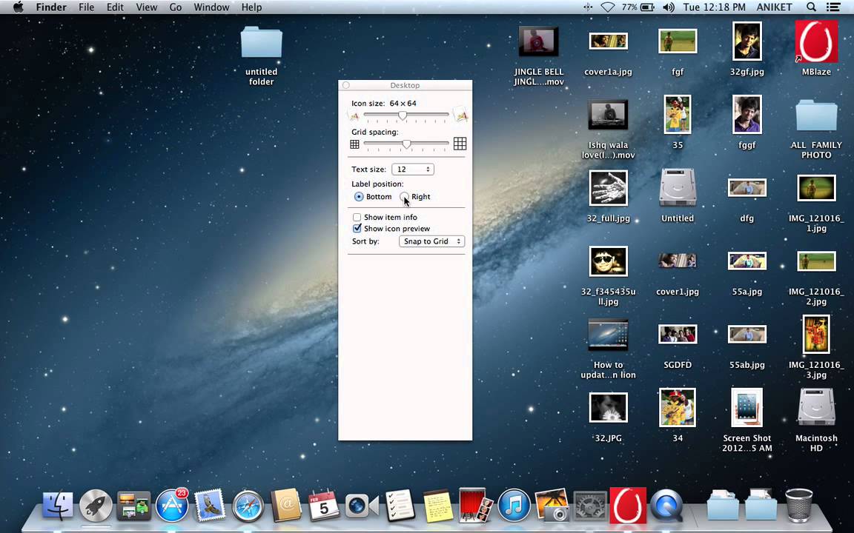This screenshot has width=854, height=533.
Task: Uncheck Show icon preview
Action: point(357,228)
